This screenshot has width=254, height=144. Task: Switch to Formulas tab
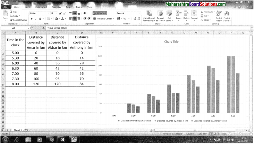[x=56, y=7]
